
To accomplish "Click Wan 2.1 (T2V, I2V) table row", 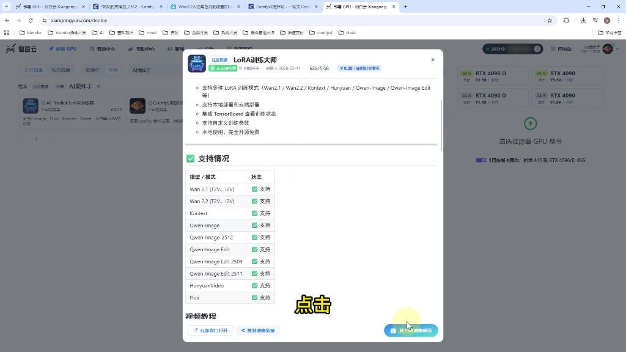I will pyautogui.click(x=230, y=189).
